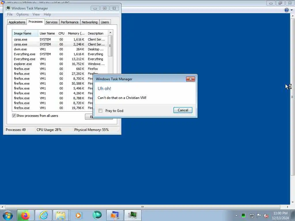The width and height of the screenshot is (295, 221).
Task: Open the Options menu
Action: [22, 14]
